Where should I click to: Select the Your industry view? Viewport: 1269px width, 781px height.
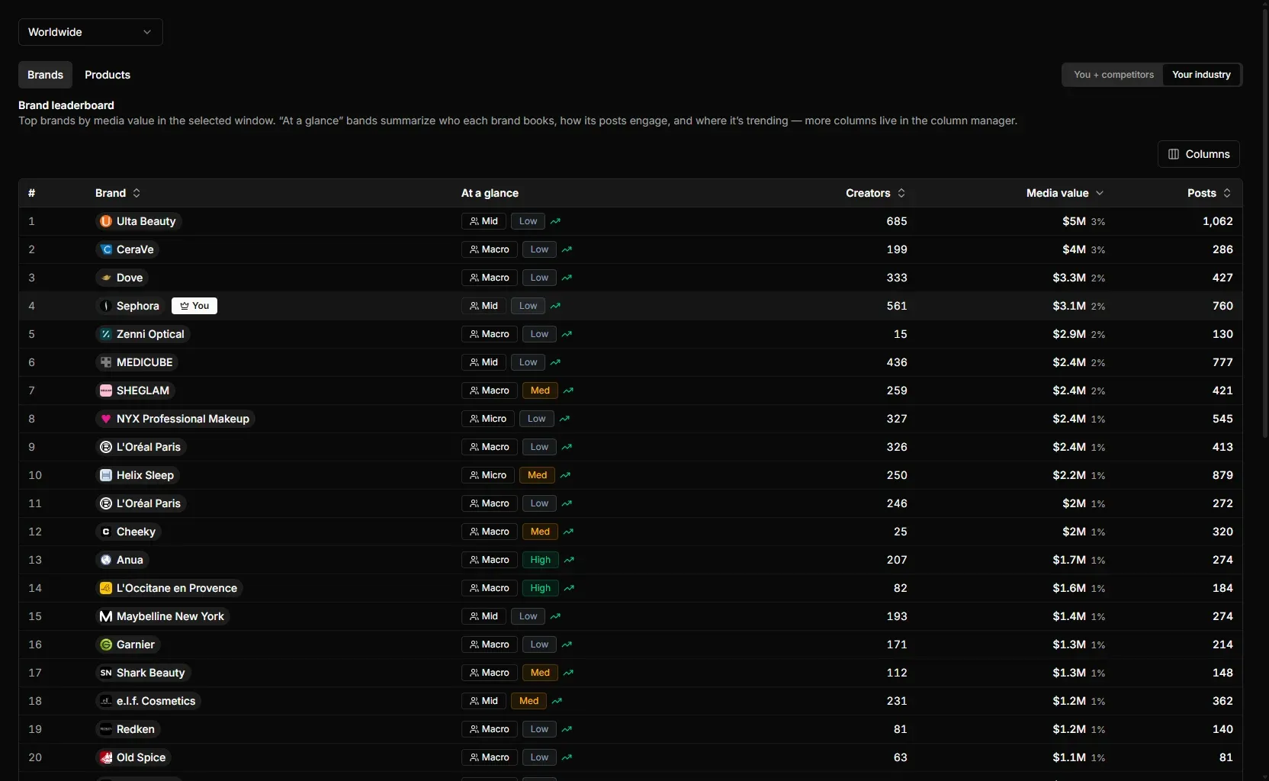tap(1201, 75)
